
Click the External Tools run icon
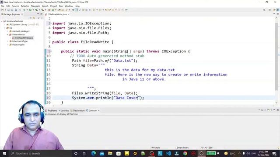tap(42, 10)
